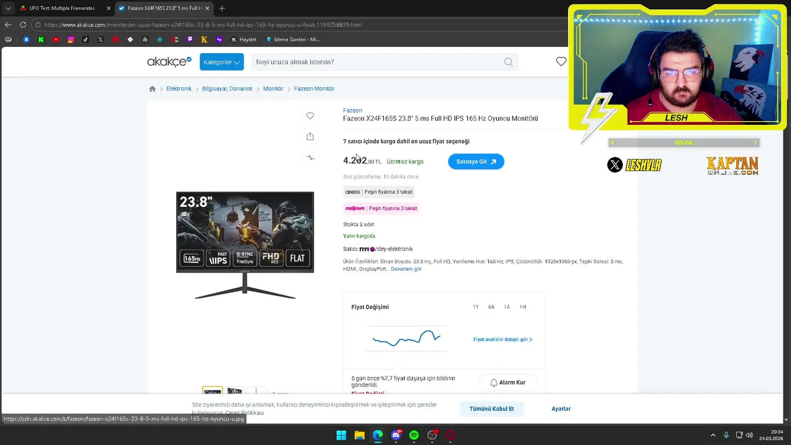Open the İzleme Süreleri bookmark
The image size is (791, 445).
coord(293,40)
